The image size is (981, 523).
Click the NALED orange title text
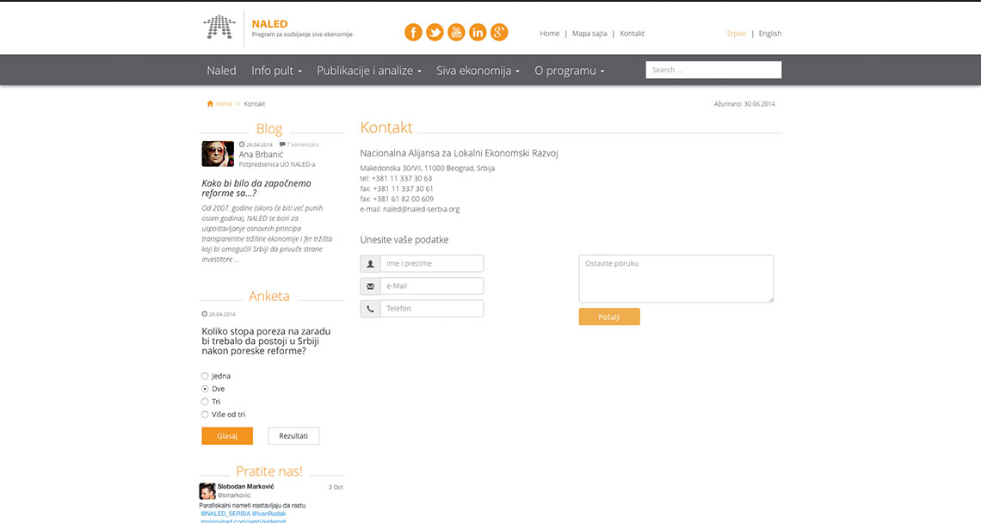[269, 24]
